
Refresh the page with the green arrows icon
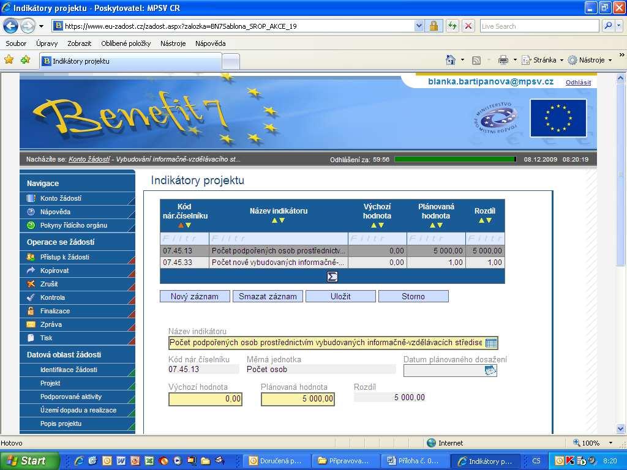[x=452, y=26]
